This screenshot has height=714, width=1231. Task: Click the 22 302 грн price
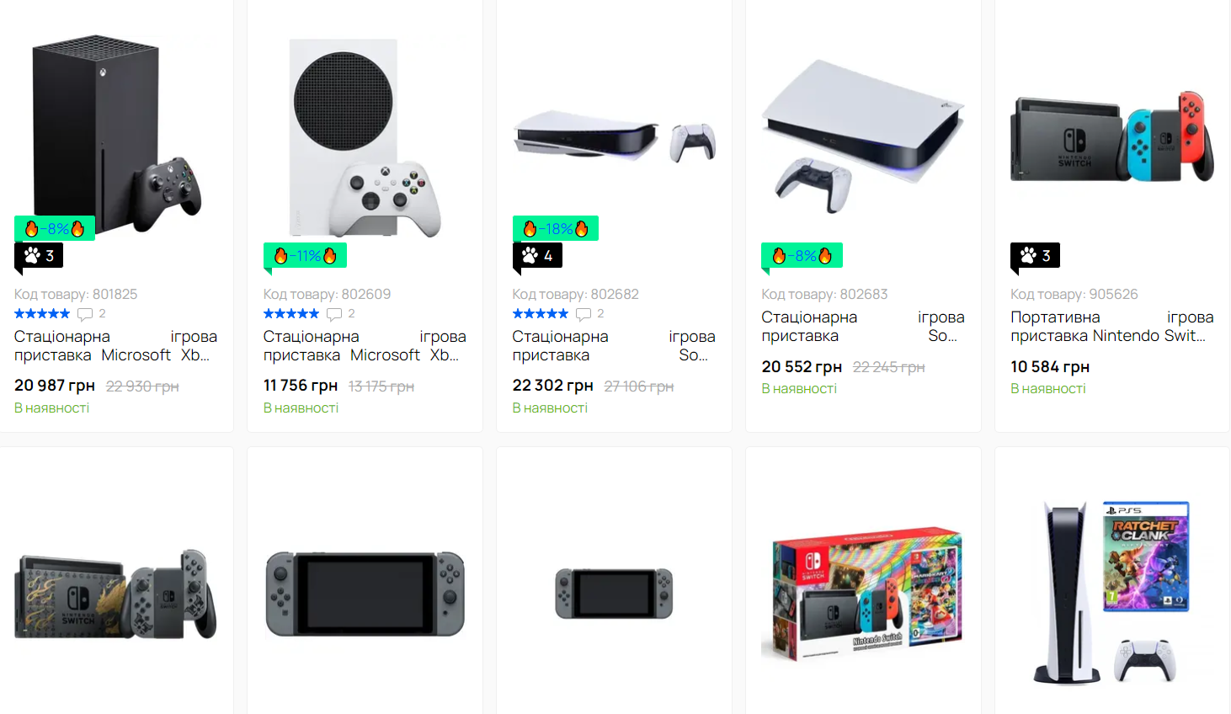[x=552, y=386]
